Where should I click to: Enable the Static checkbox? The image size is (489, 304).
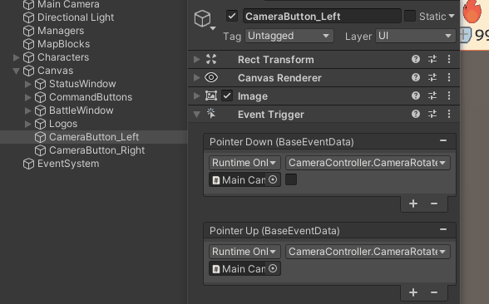pos(410,16)
